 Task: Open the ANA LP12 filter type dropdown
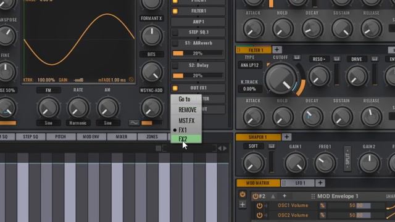[249, 65]
